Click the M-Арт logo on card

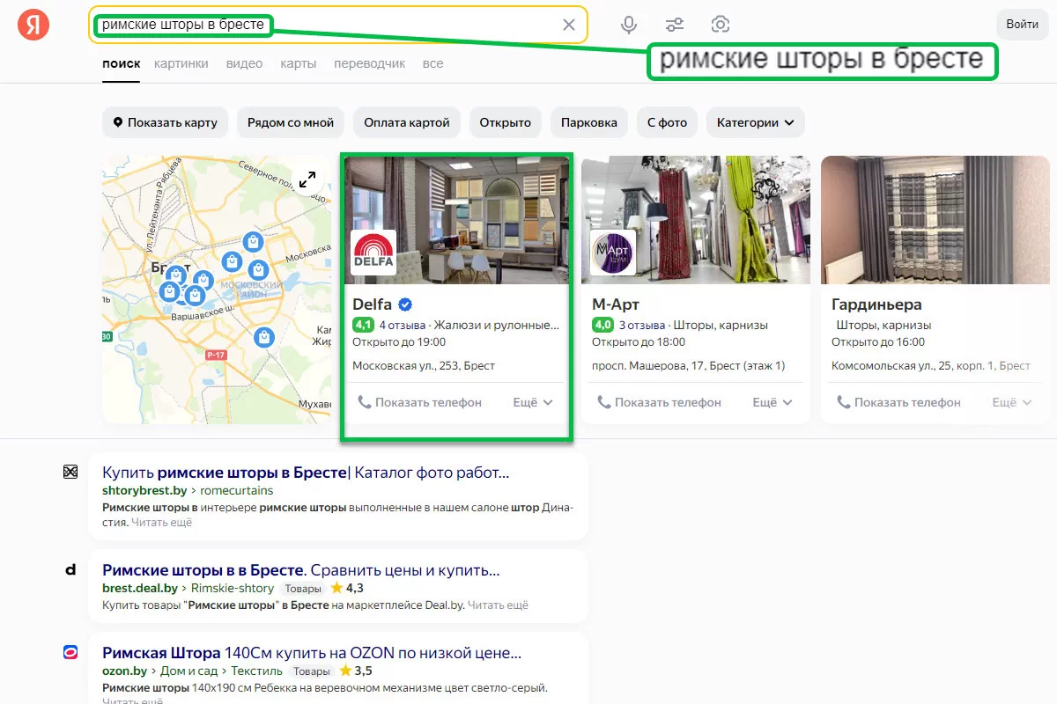(613, 253)
